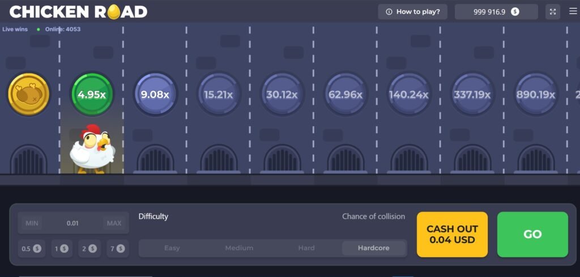Image resolution: width=580 pixels, height=277 pixels.
Task: Select Hard difficulty
Action: click(306, 248)
